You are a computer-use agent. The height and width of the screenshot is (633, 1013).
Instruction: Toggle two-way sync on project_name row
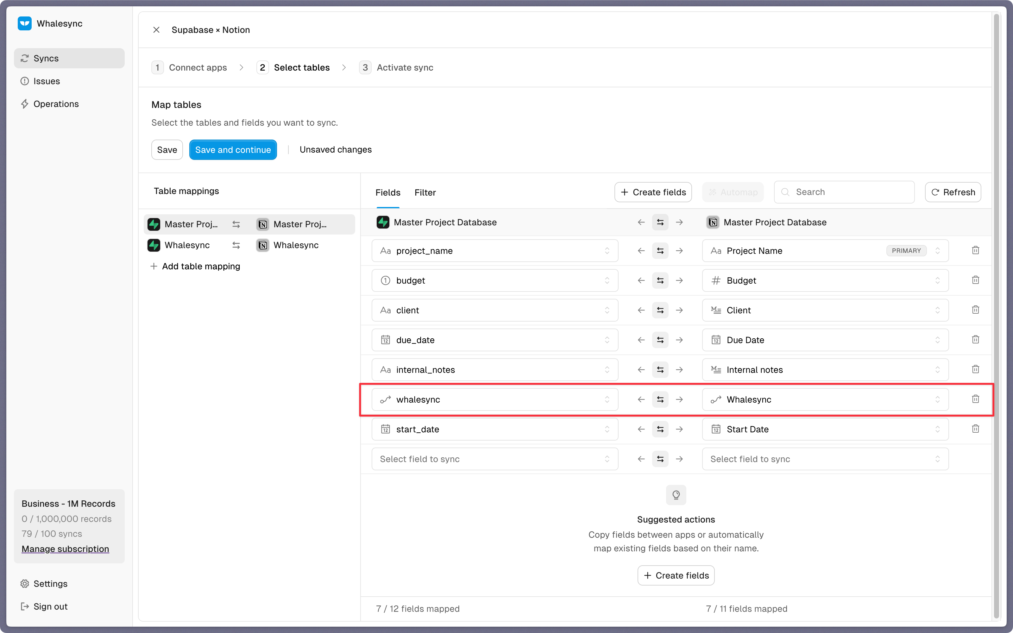tap(660, 251)
